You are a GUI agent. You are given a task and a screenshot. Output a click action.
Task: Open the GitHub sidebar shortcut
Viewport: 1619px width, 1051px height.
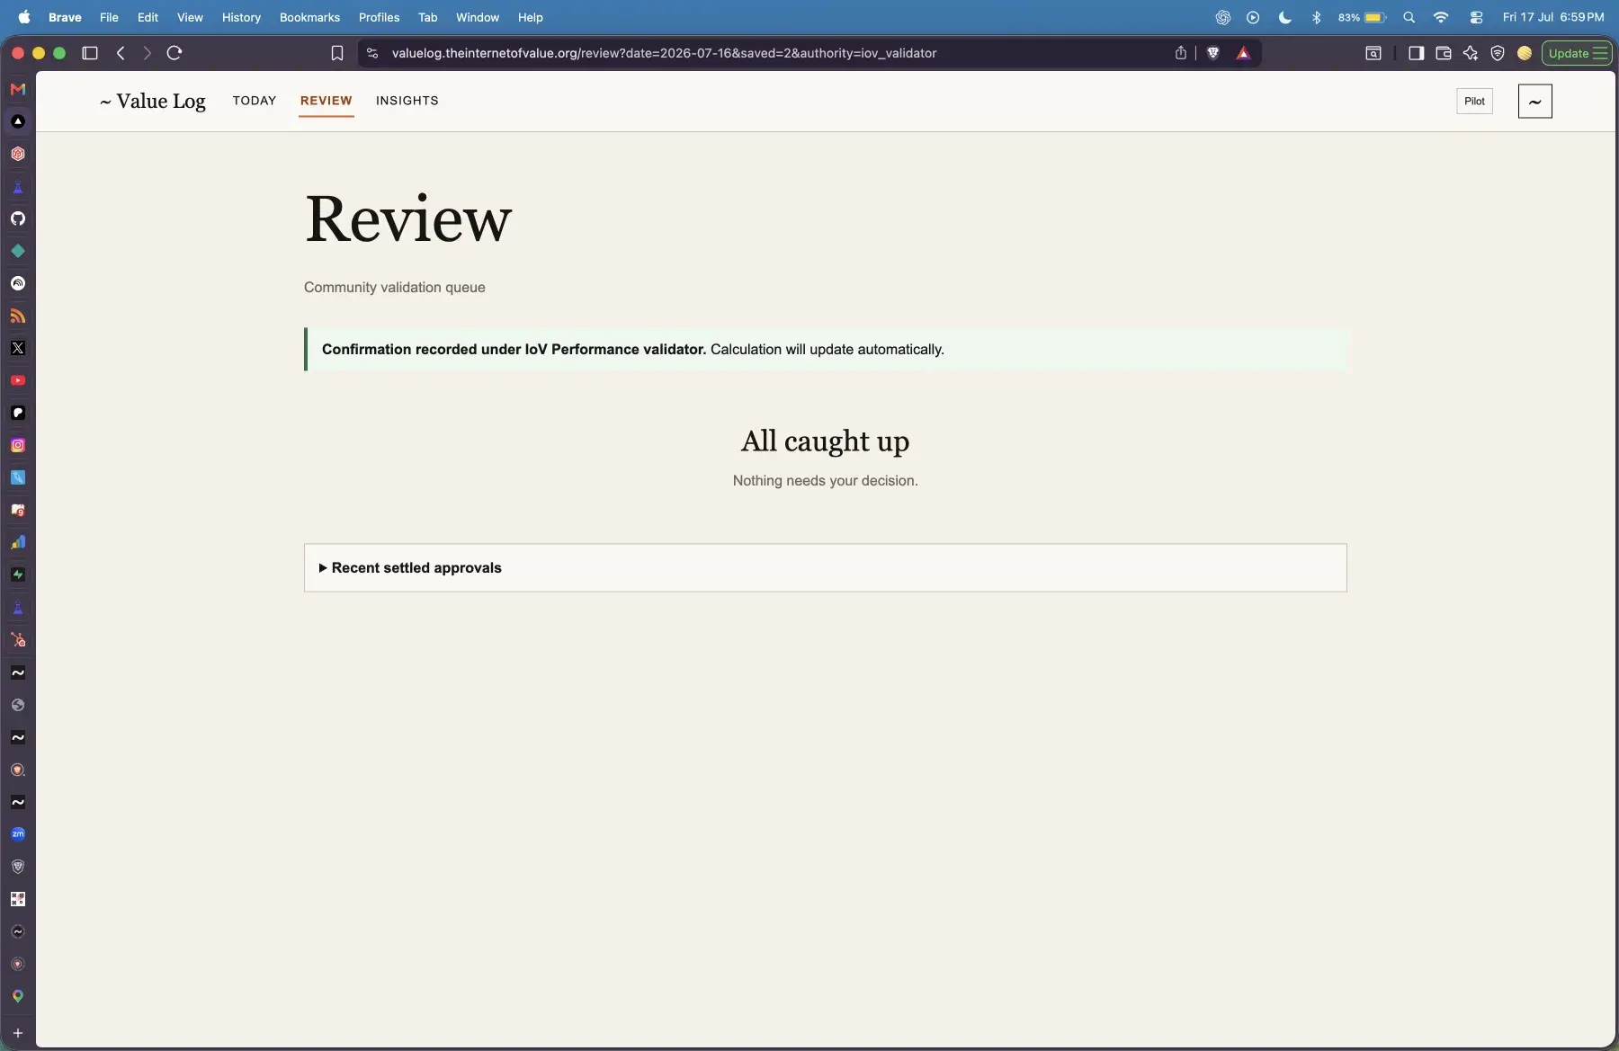pyautogui.click(x=17, y=218)
